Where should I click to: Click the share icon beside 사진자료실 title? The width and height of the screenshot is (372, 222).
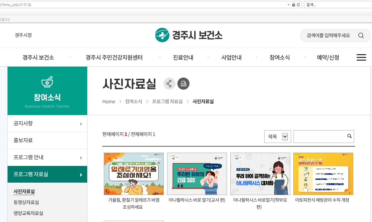[x=169, y=84]
